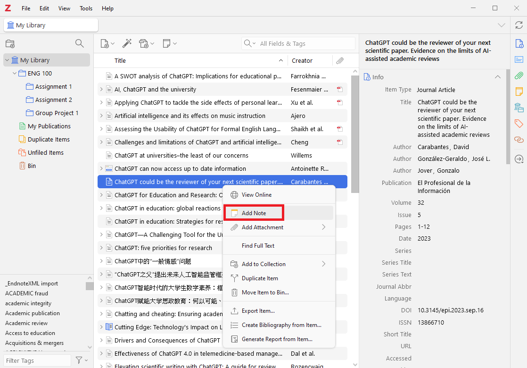Viewport: 527px width, 368px height.
Task: Click the Sync with zotero.org icon
Action: click(519, 25)
